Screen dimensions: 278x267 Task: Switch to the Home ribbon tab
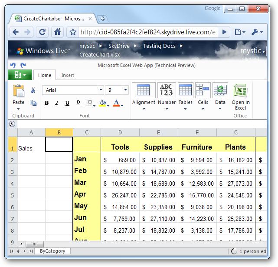(x=45, y=75)
